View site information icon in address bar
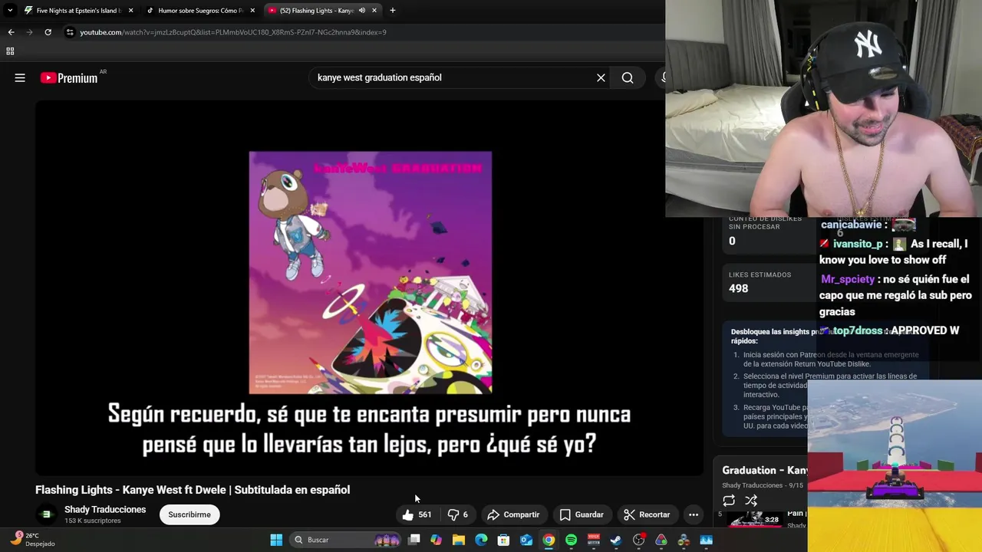The height and width of the screenshot is (552, 982). click(x=70, y=32)
